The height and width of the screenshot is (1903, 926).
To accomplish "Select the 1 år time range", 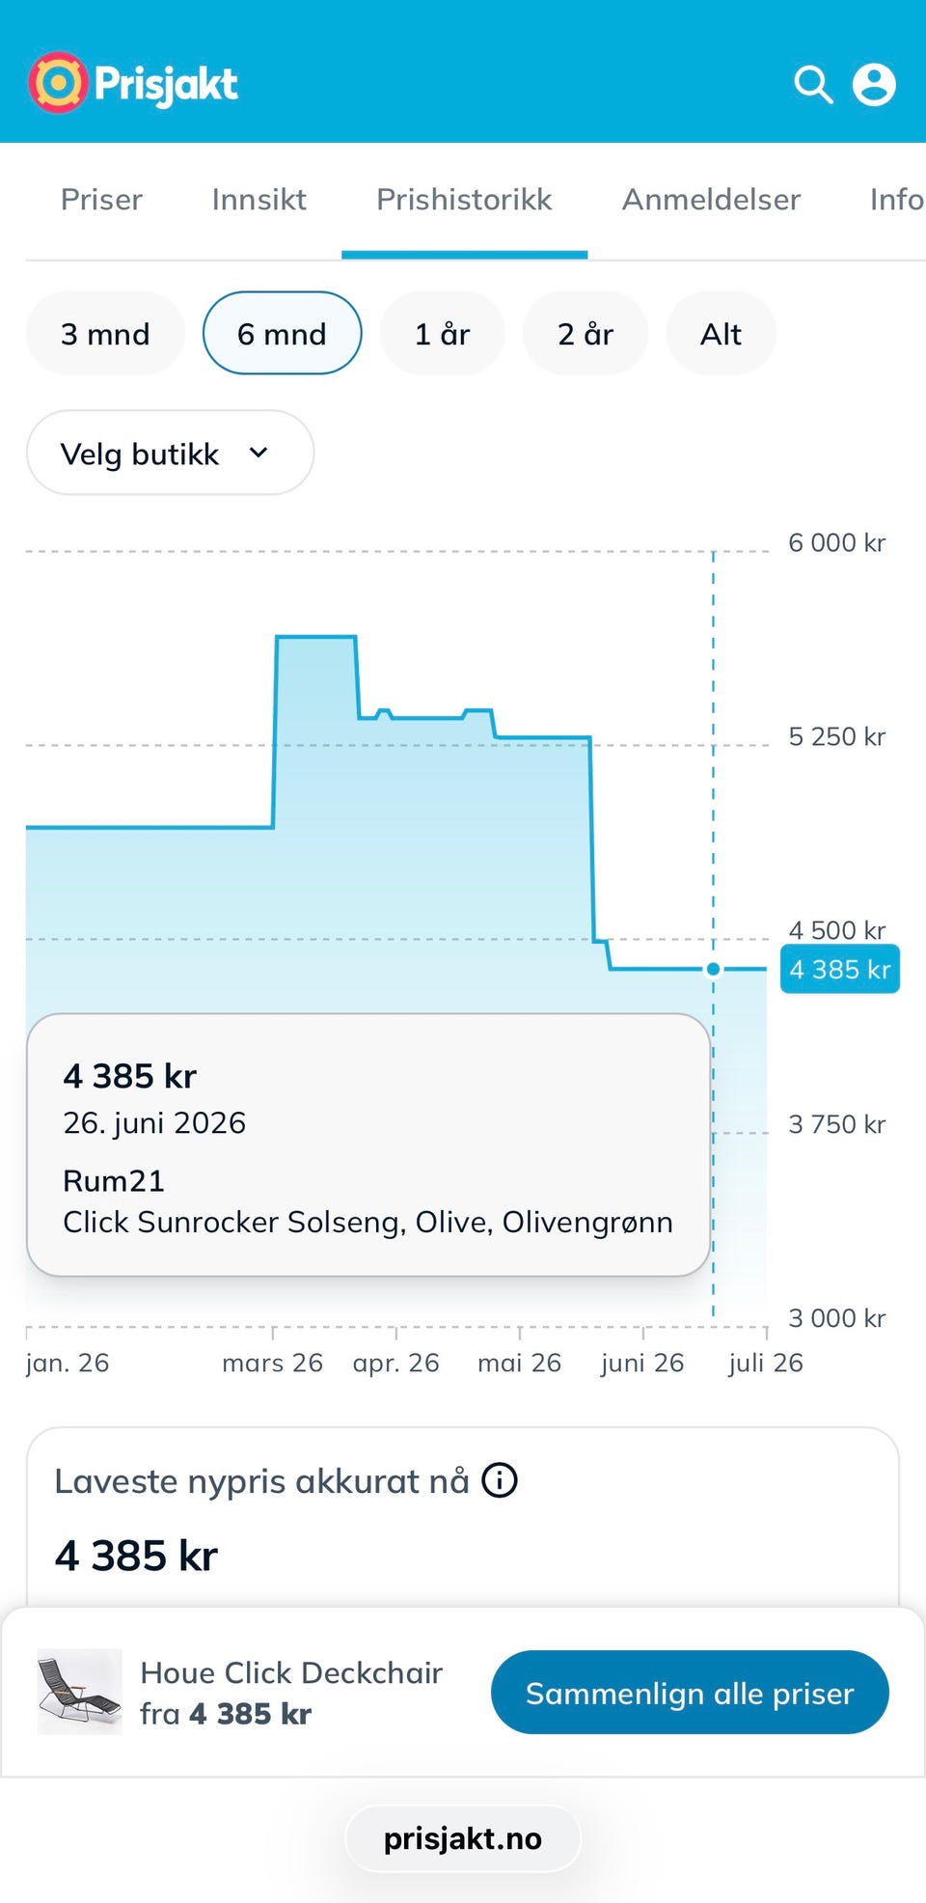I will 443,333.
